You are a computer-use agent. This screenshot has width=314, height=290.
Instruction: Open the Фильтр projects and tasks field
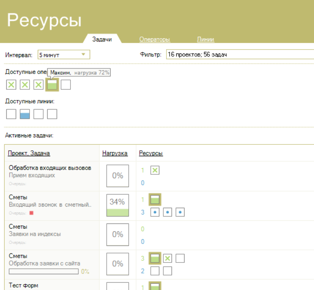(x=239, y=55)
